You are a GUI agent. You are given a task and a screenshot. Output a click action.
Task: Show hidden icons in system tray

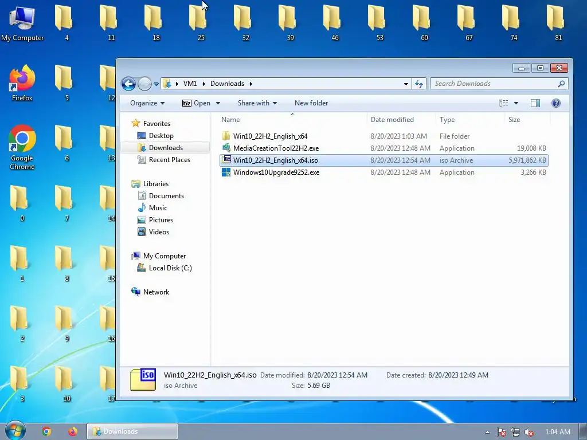pyautogui.click(x=487, y=432)
